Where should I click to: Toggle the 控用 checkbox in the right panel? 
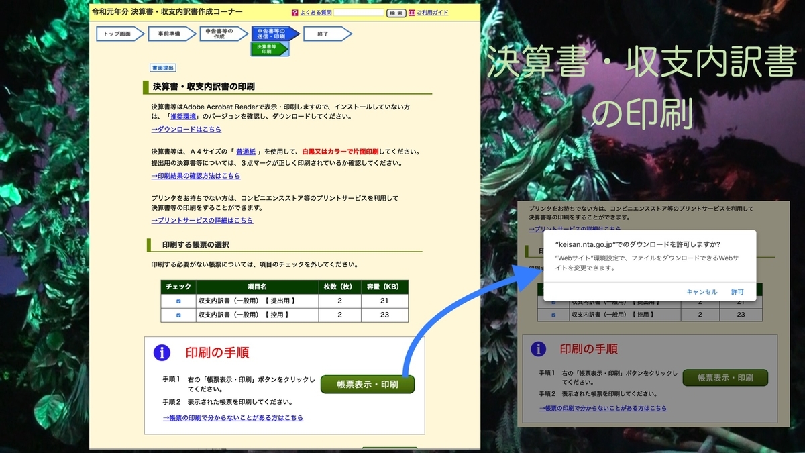[x=554, y=314]
